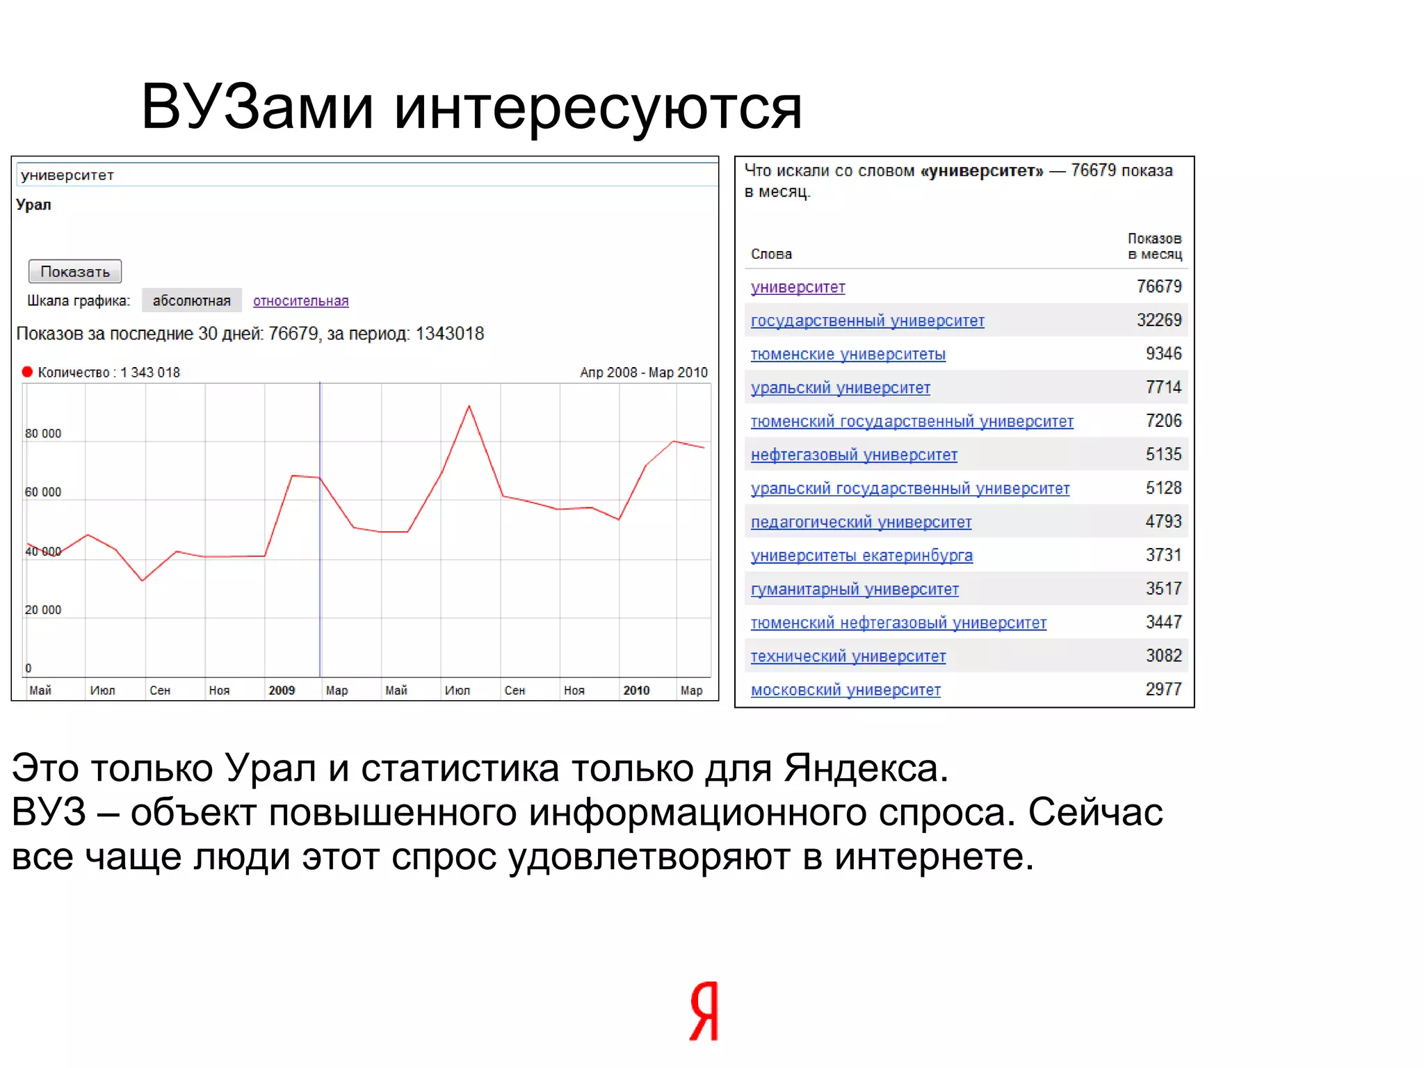The width and height of the screenshot is (1424, 1068).
Task: Open the 'гуманитарный университет' link
Action: tap(855, 589)
